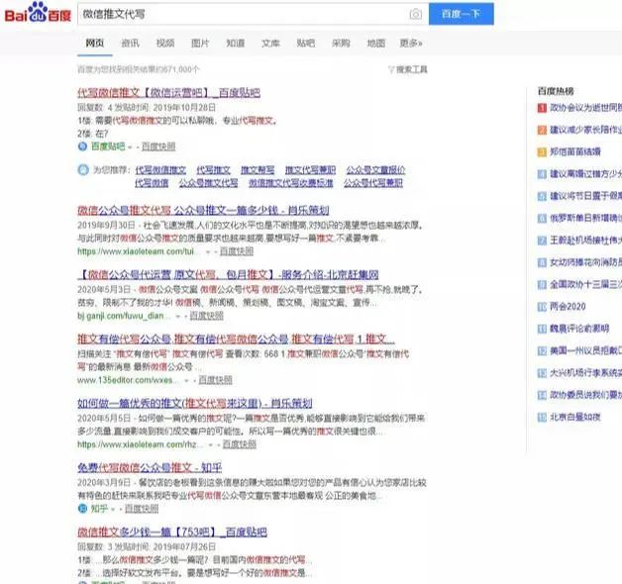Open hot topic 建议减少家长陪作业
This screenshot has width=622, height=584.
point(585,130)
